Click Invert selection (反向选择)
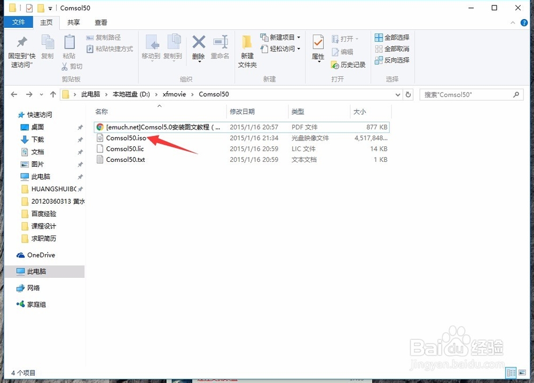Viewport: 534px width, 383px height. click(392, 60)
